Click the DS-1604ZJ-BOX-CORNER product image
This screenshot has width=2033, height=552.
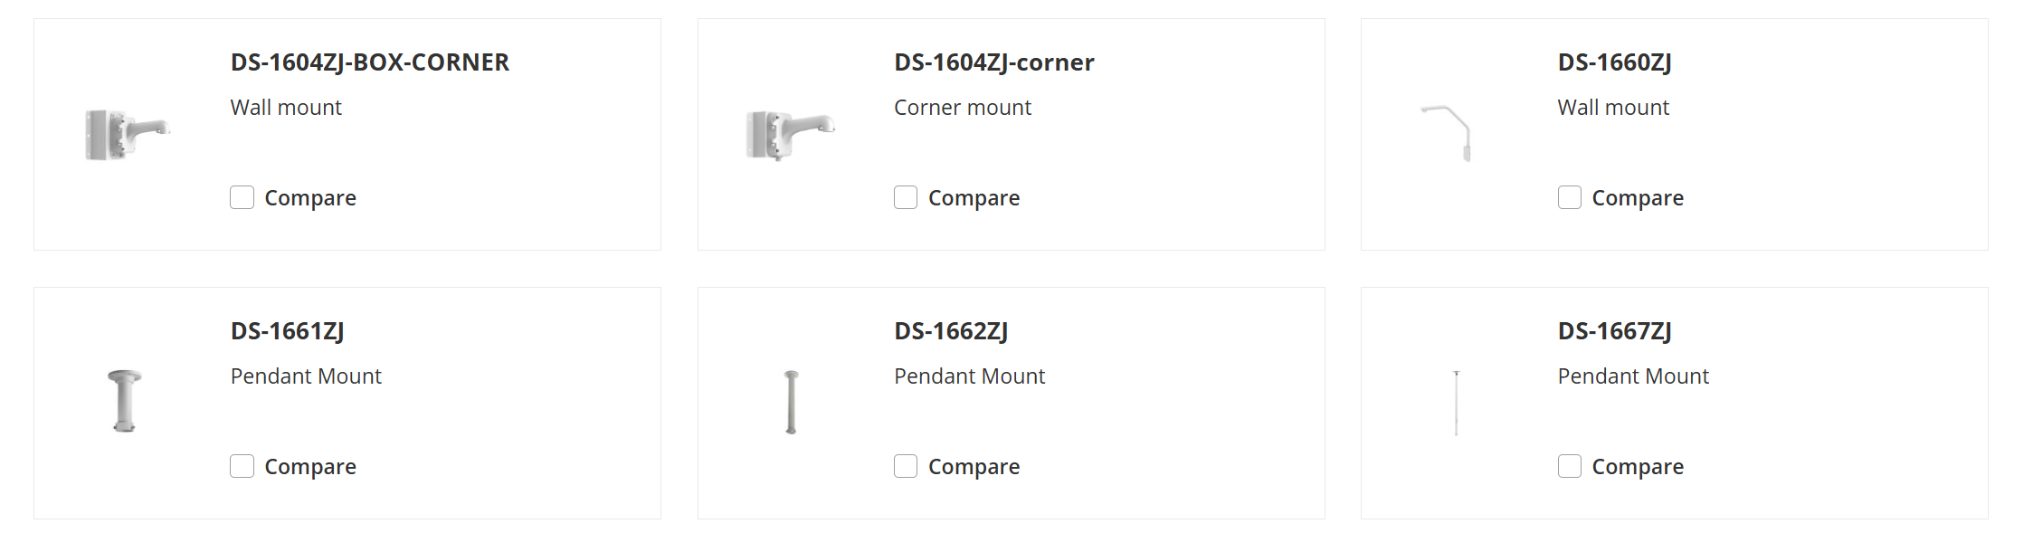click(x=127, y=135)
